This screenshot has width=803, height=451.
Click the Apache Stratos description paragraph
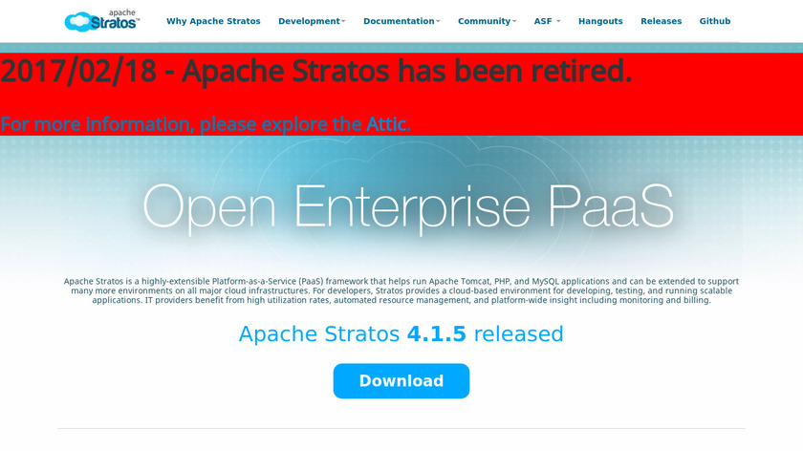coord(401,290)
